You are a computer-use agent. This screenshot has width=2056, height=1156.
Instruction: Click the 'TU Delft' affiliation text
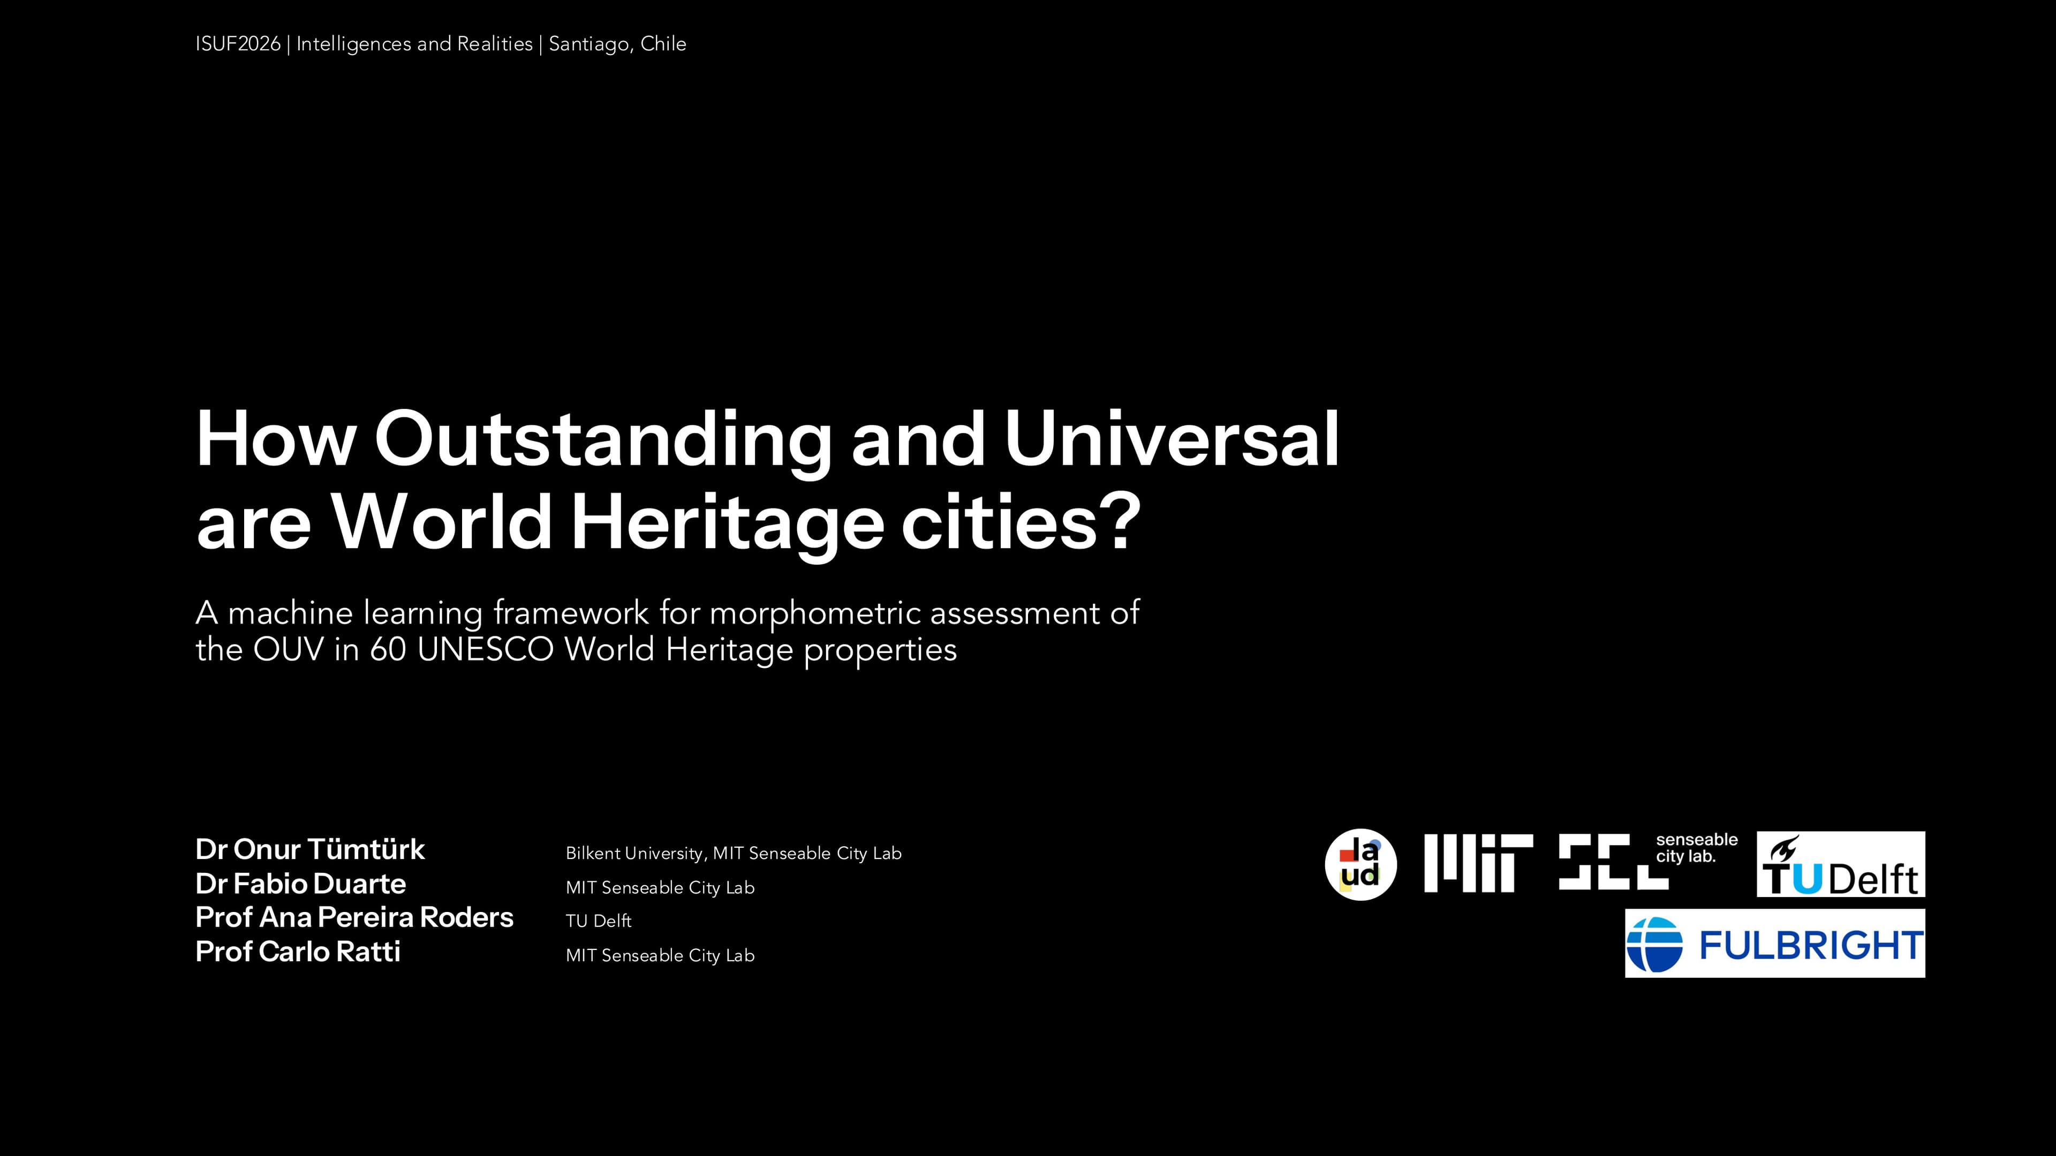[x=599, y=922]
